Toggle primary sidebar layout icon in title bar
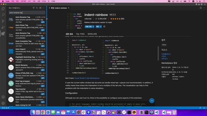 click(x=197, y=4)
